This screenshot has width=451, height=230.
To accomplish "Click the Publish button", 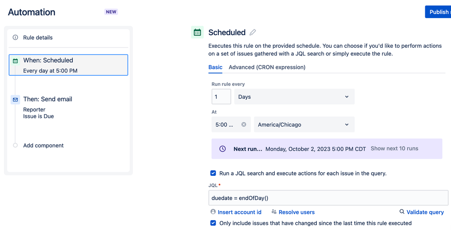I will 438,12.
